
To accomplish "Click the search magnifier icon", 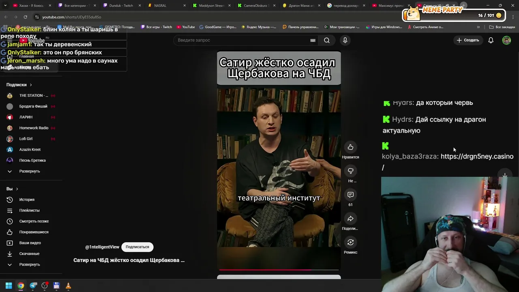I will 327,40.
